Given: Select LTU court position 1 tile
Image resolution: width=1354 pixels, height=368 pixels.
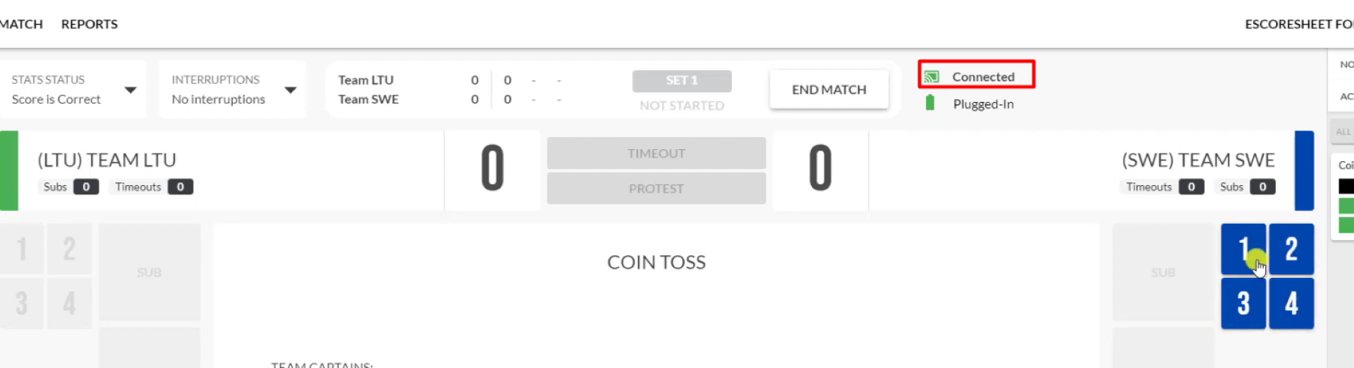Looking at the screenshot, I should click(x=22, y=249).
